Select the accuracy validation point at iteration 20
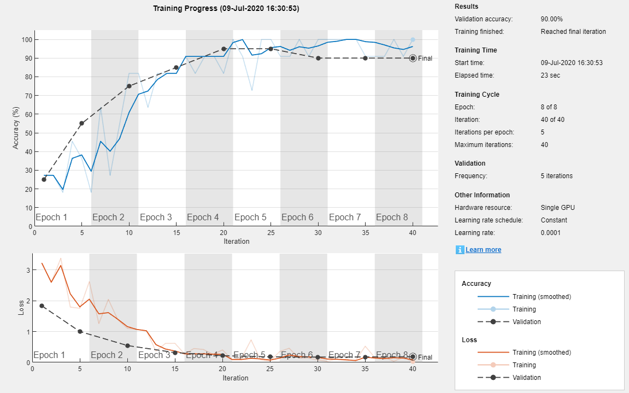The image size is (629, 393). (224, 49)
